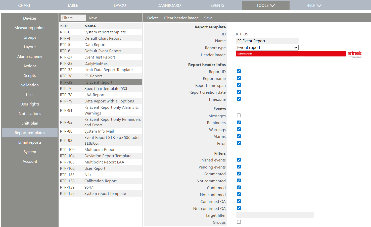Expand the TOOLS menu

265,5
